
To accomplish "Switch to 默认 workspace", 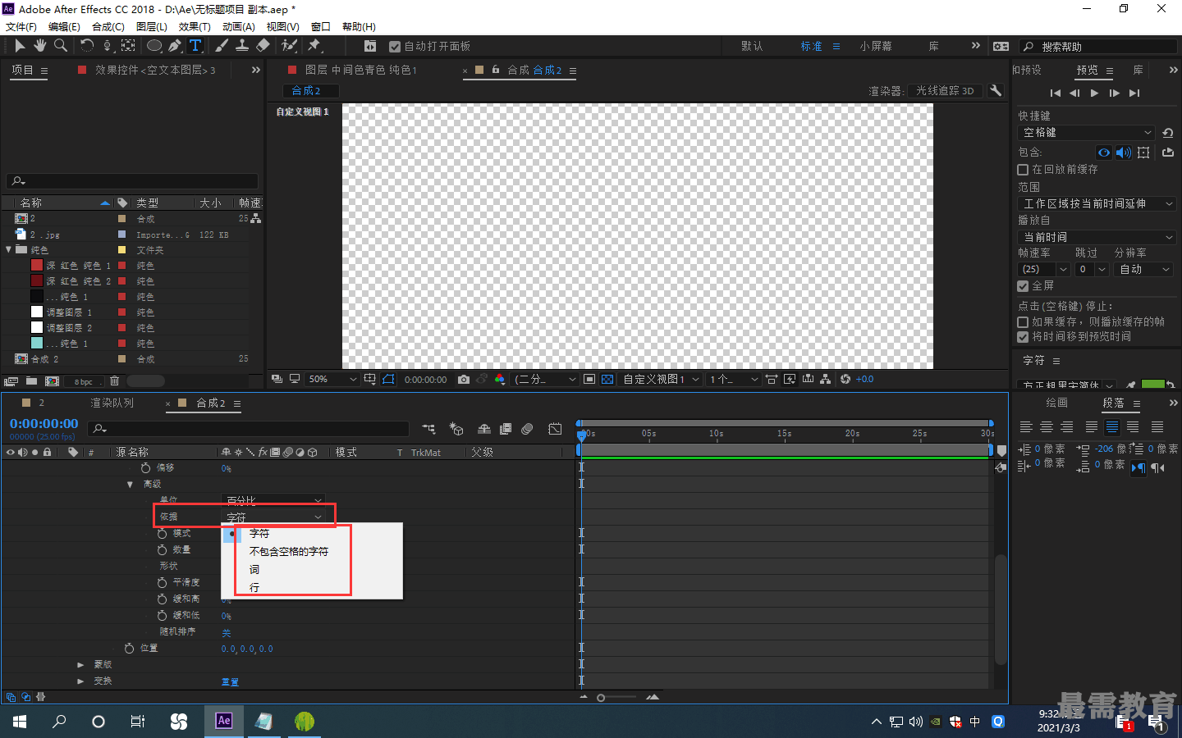I will (752, 47).
